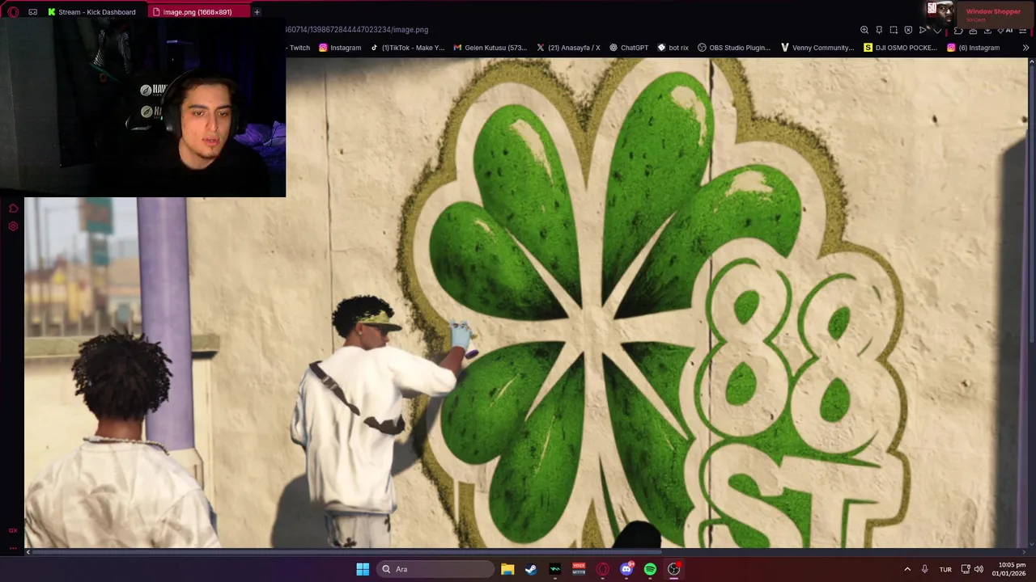Image resolution: width=1036 pixels, height=582 pixels.
Task: Expand the bookmarks bar overflow chevron
Action: 1025,48
